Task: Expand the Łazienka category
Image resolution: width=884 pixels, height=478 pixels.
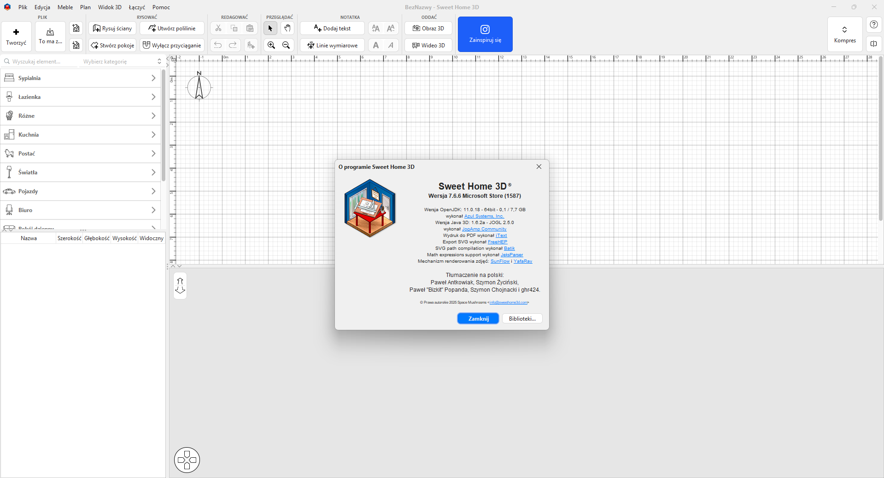Action: [x=81, y=97]
